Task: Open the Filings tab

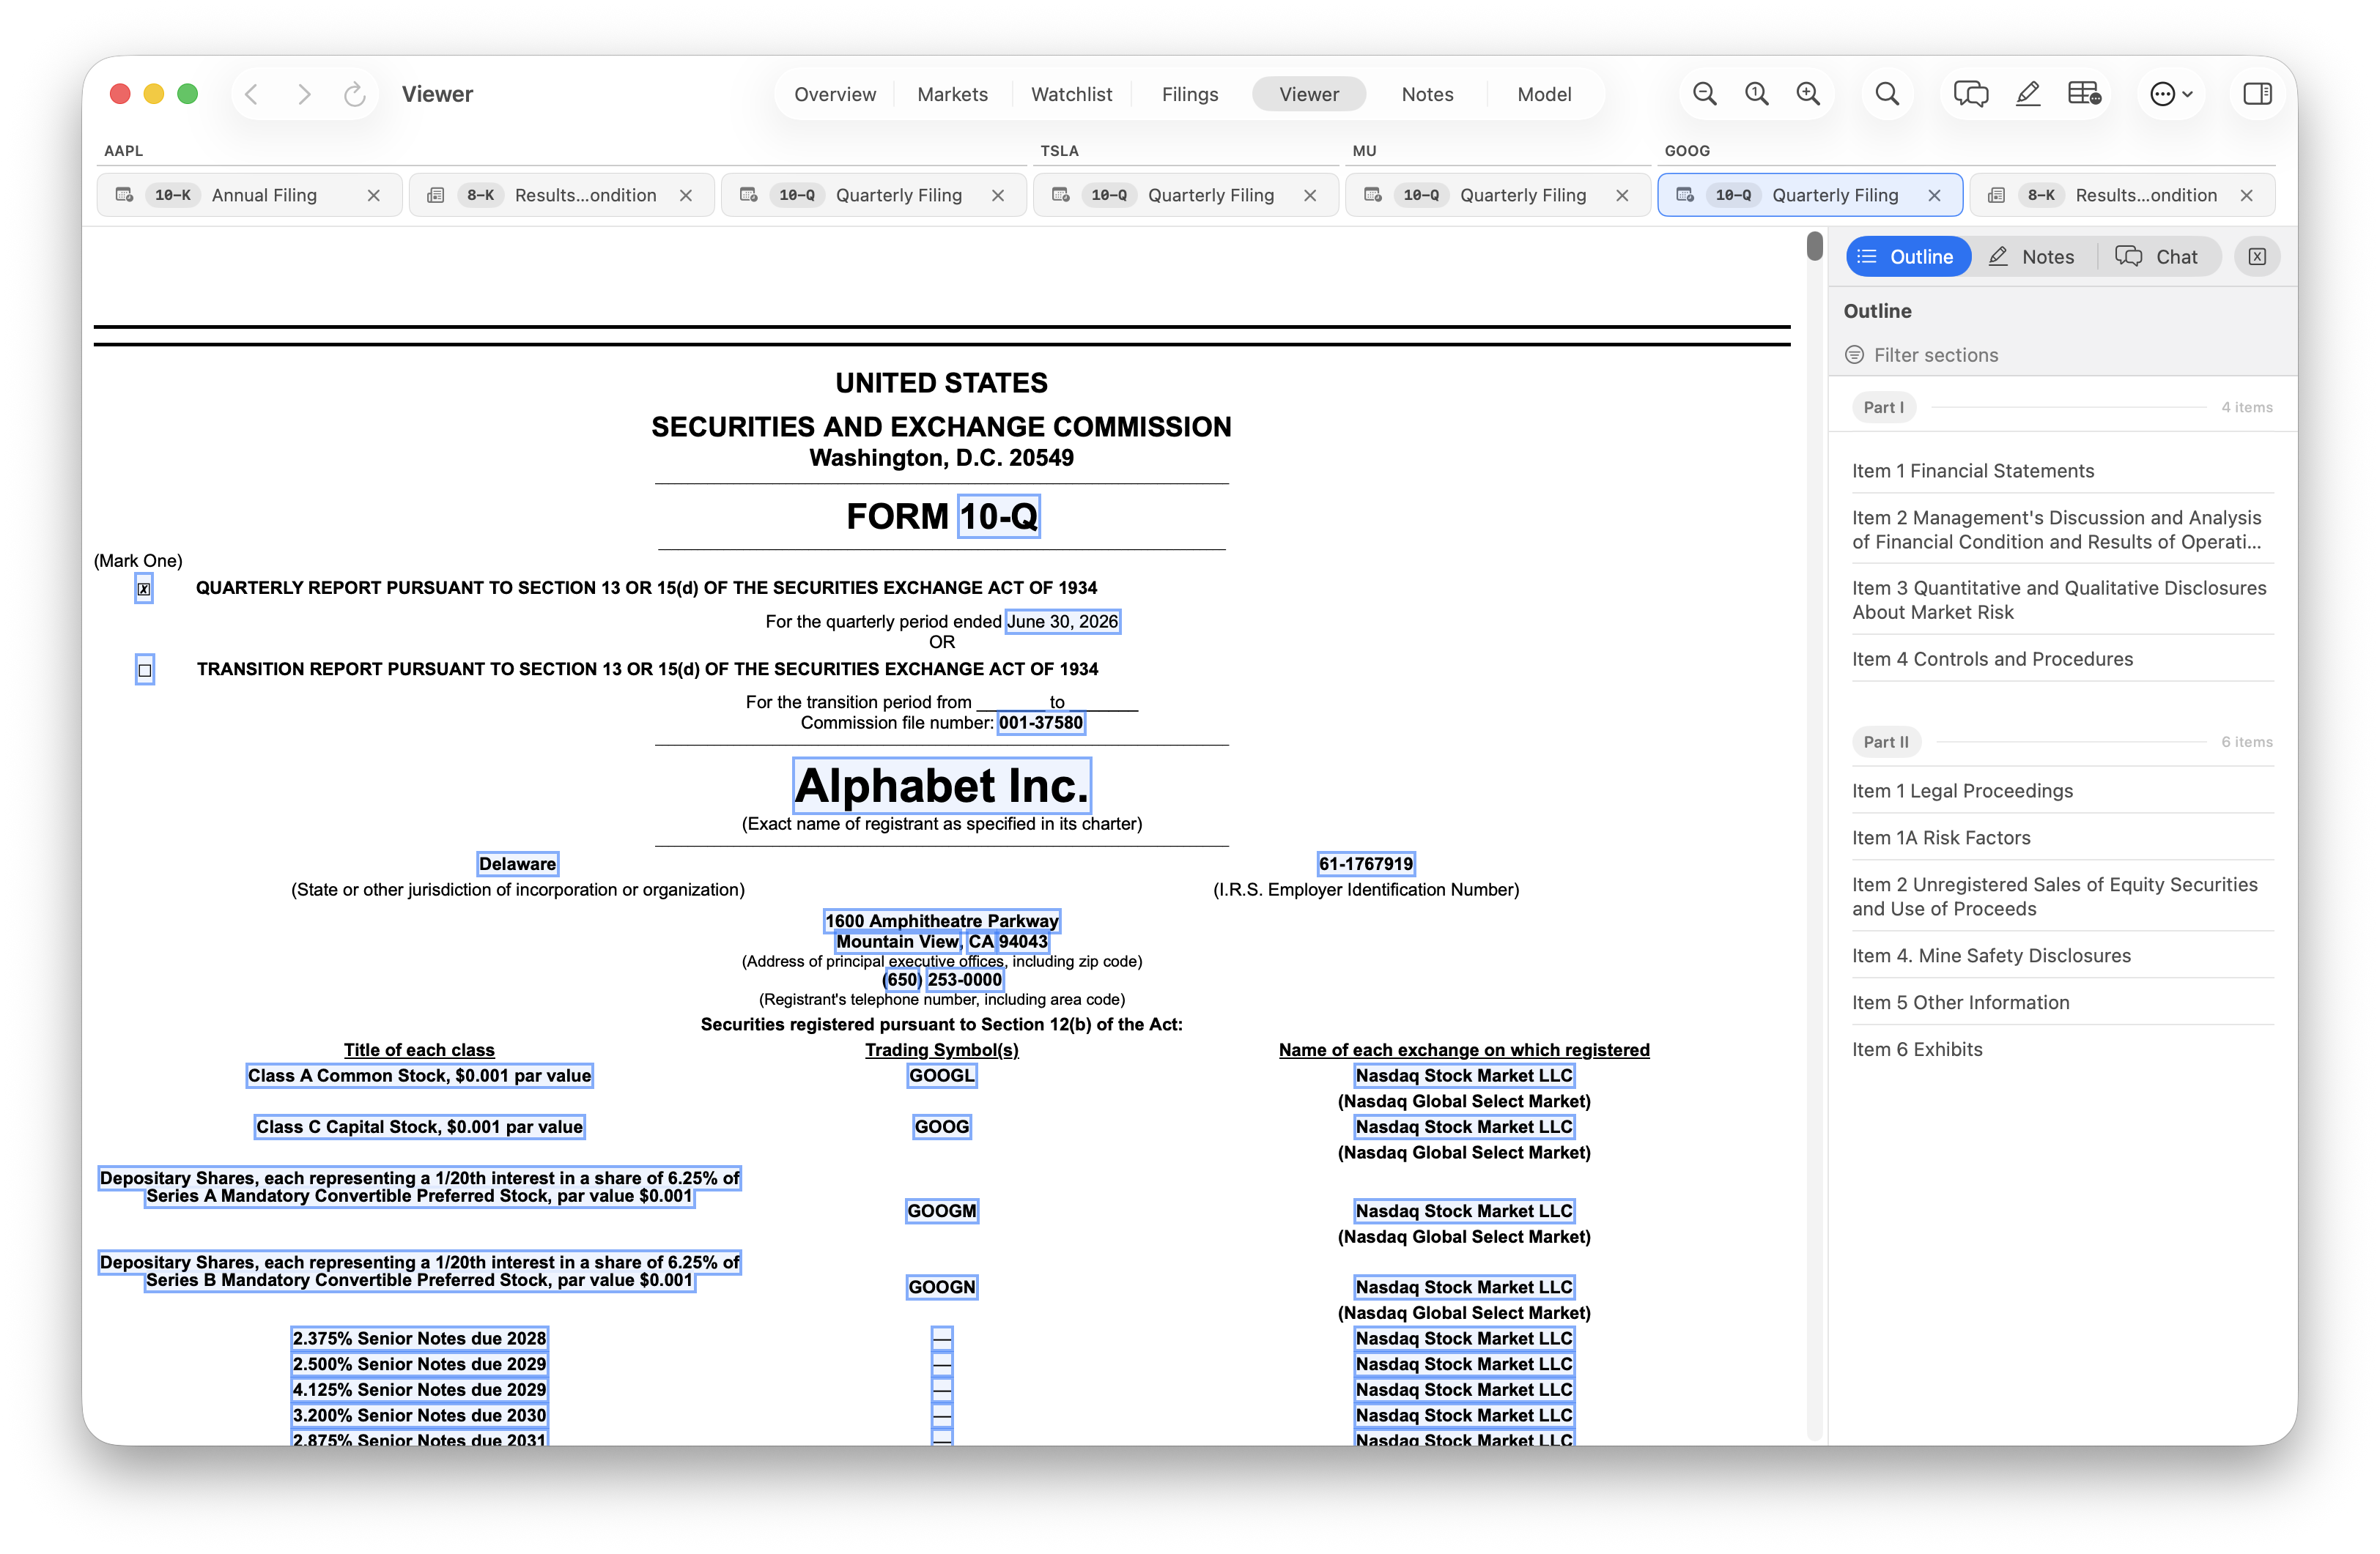Action: [1190, 94]
